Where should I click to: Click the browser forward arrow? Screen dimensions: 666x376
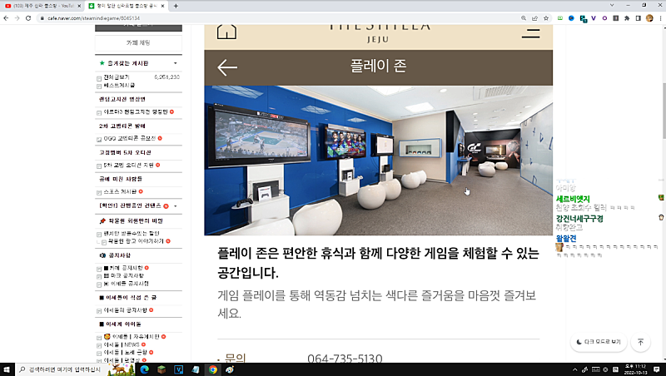(x=17, y=18)
